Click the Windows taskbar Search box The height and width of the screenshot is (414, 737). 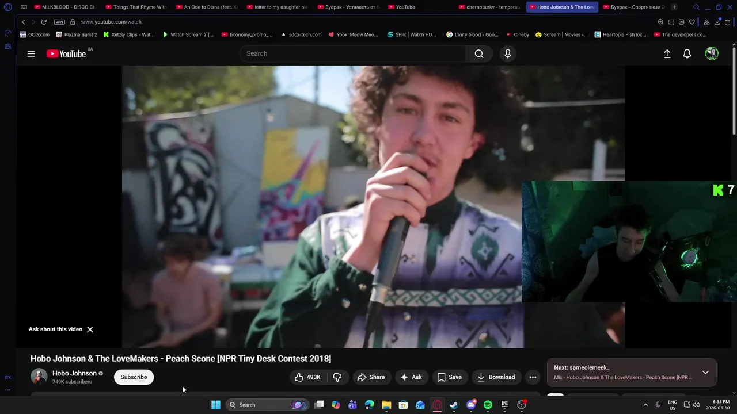pos(268,405)
